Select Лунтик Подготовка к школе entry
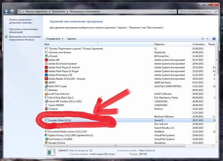Viewport: 223px width, 161px height. click(x=75, y=49)
